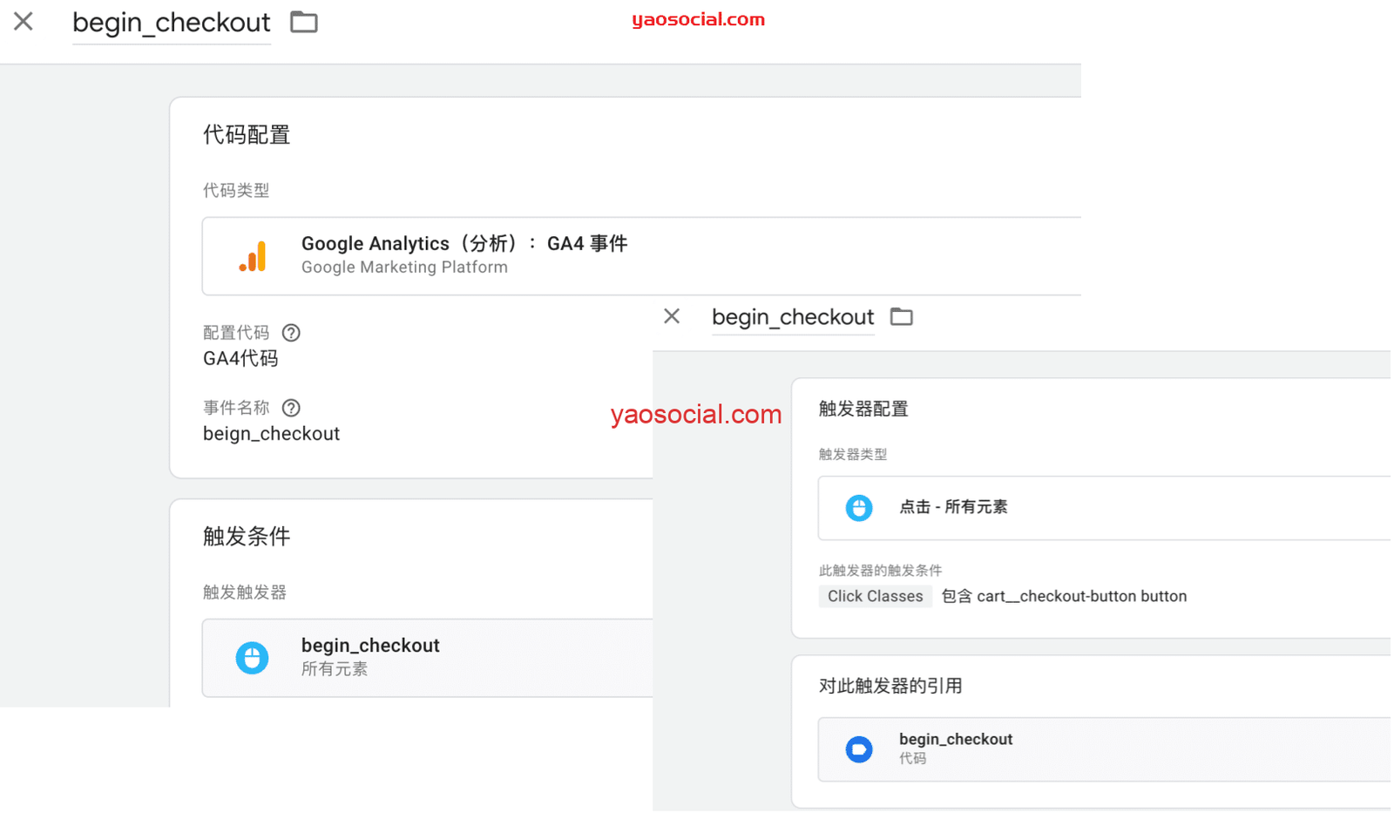Select the Click Classes variable chip
Screen dimensions: 1394x833
click(x=875, y=597)
